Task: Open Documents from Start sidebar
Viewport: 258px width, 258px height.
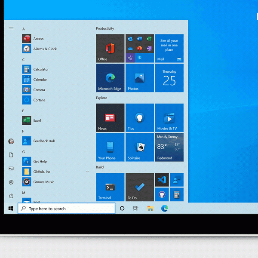Action: coord(11,155)
